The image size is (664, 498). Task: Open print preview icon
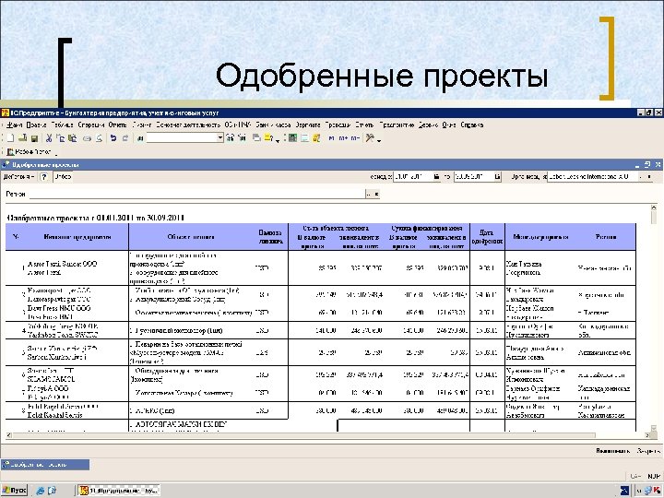99,138
